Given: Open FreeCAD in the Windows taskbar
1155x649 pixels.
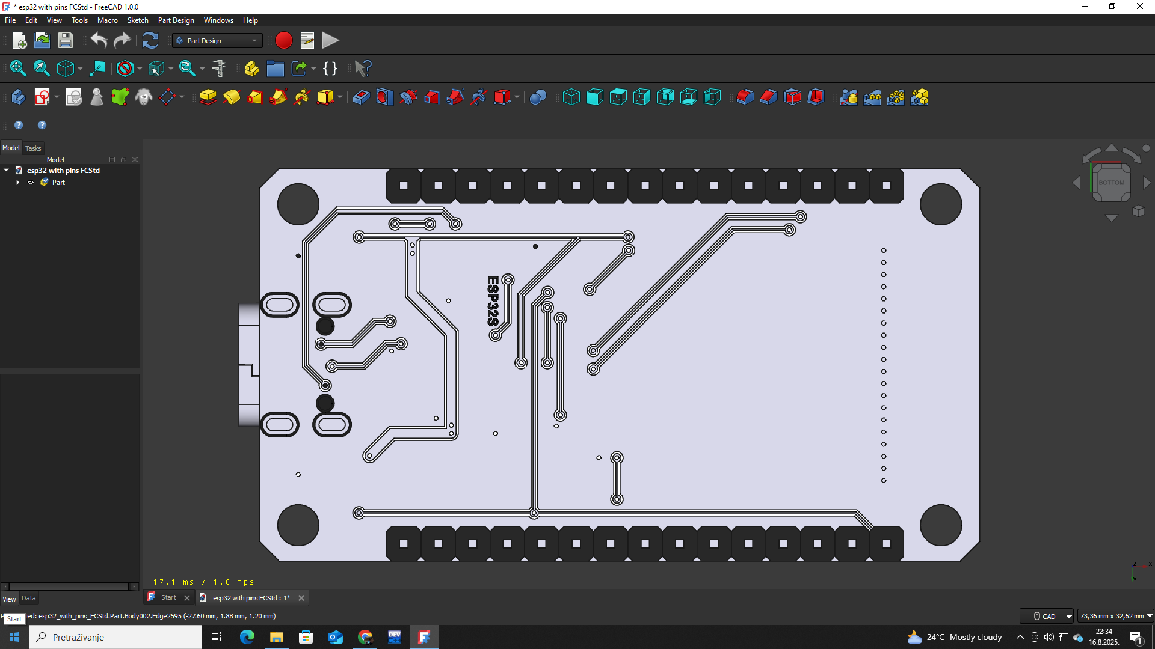Looking at the screenshot, I should pos(424,637).
